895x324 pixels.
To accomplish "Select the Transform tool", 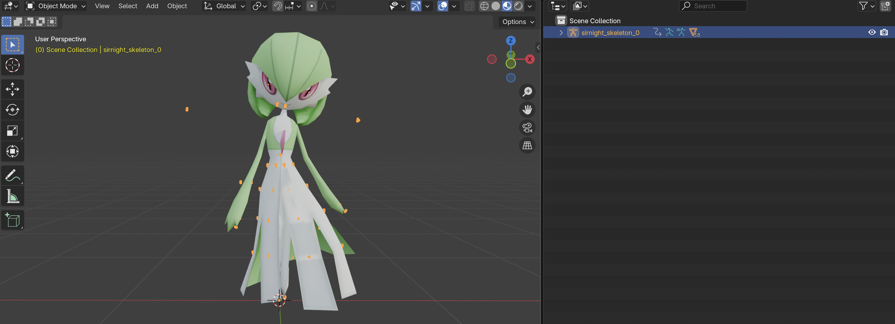I will coord(13,151).
